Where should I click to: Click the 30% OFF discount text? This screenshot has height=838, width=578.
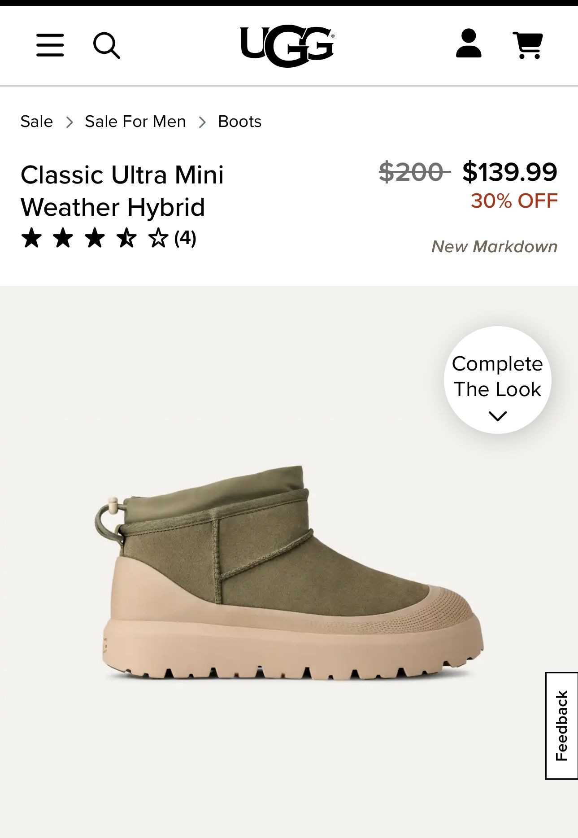(x=514, y=201)
